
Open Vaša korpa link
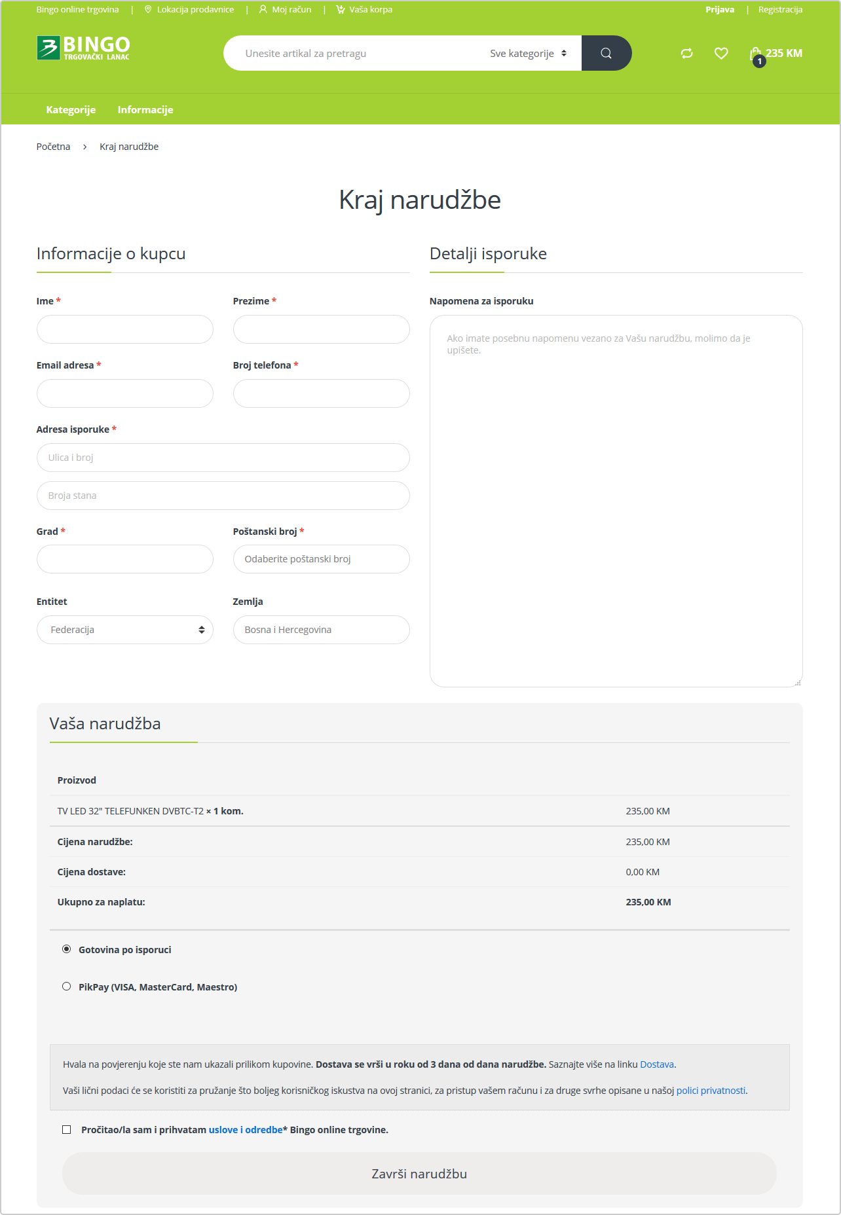[364, 10]
